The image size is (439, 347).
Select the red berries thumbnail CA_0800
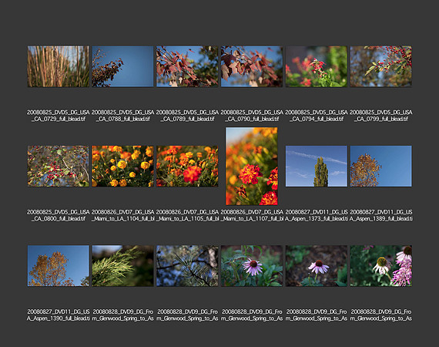pyautogui.click(x=59, y=167)
